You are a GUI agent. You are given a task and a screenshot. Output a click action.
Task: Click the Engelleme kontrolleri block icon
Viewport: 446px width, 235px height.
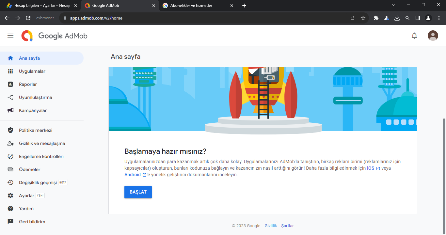click(10, 156)
